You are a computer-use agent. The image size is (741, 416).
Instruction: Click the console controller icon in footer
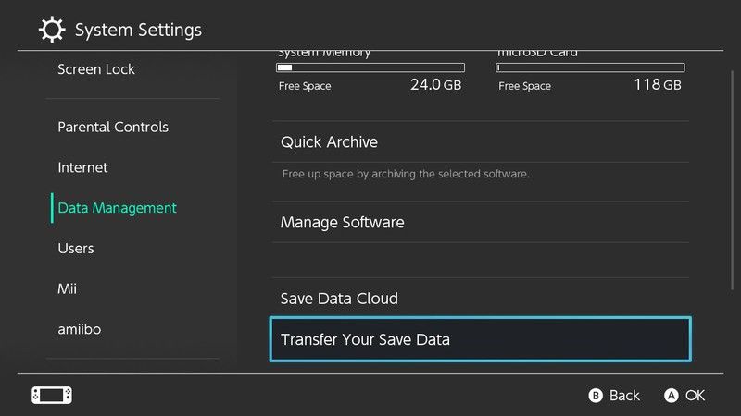pyautogui.click(x=52, y=395)
